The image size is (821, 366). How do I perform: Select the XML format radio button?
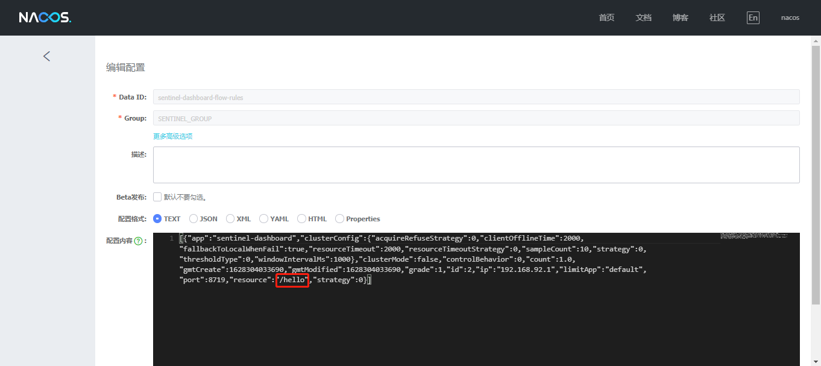tap(230, 219)
